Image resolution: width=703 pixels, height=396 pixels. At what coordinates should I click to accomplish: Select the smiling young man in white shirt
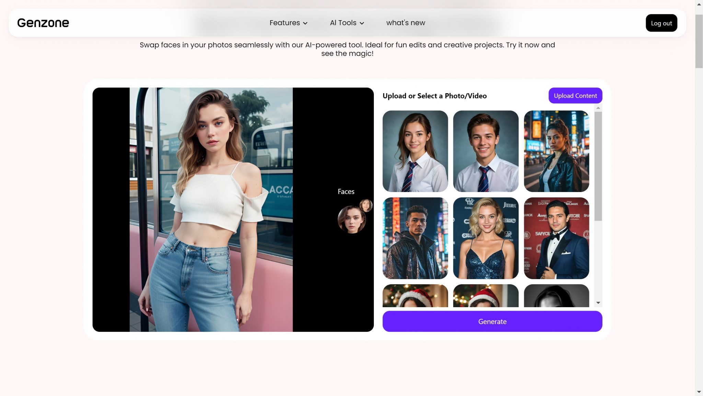(x=486, y=151)
